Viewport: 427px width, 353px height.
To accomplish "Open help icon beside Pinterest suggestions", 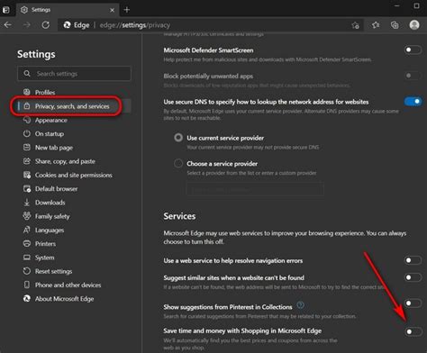I will [x=300, y=305].
